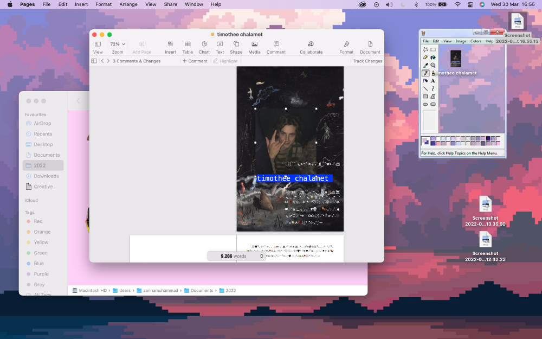Select the Pencil tool in Paint
Image resolution: width=542 pixels, height=339 pixels.
tap(425, 73)
